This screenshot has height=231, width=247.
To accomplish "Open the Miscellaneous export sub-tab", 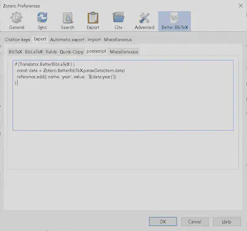I will click(x=124, y=52).
